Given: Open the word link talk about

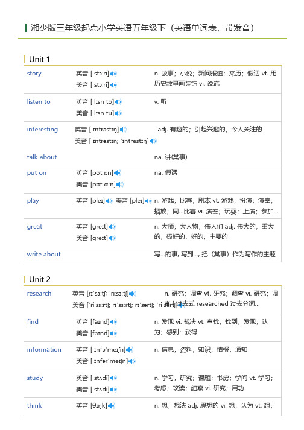Looking at the screenshot, I should click(42, 157).
